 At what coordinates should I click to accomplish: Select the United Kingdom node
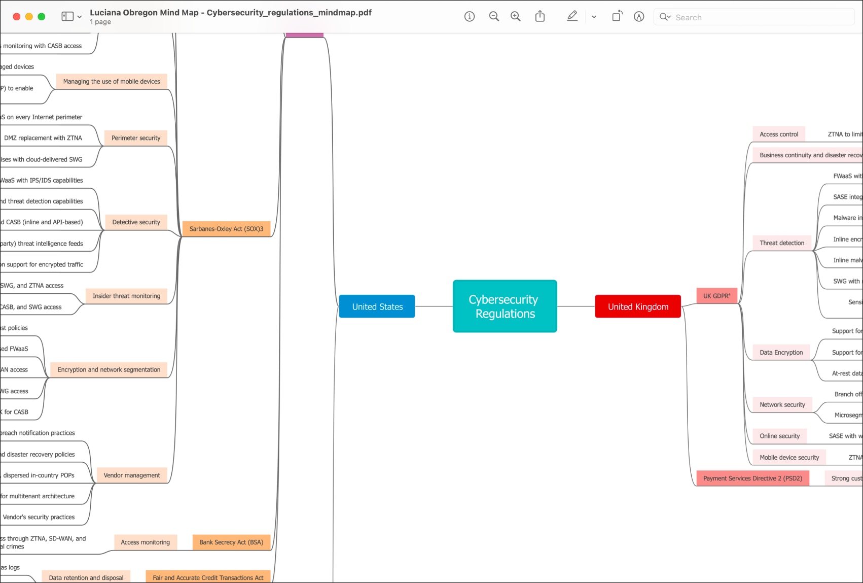(637, 306)
